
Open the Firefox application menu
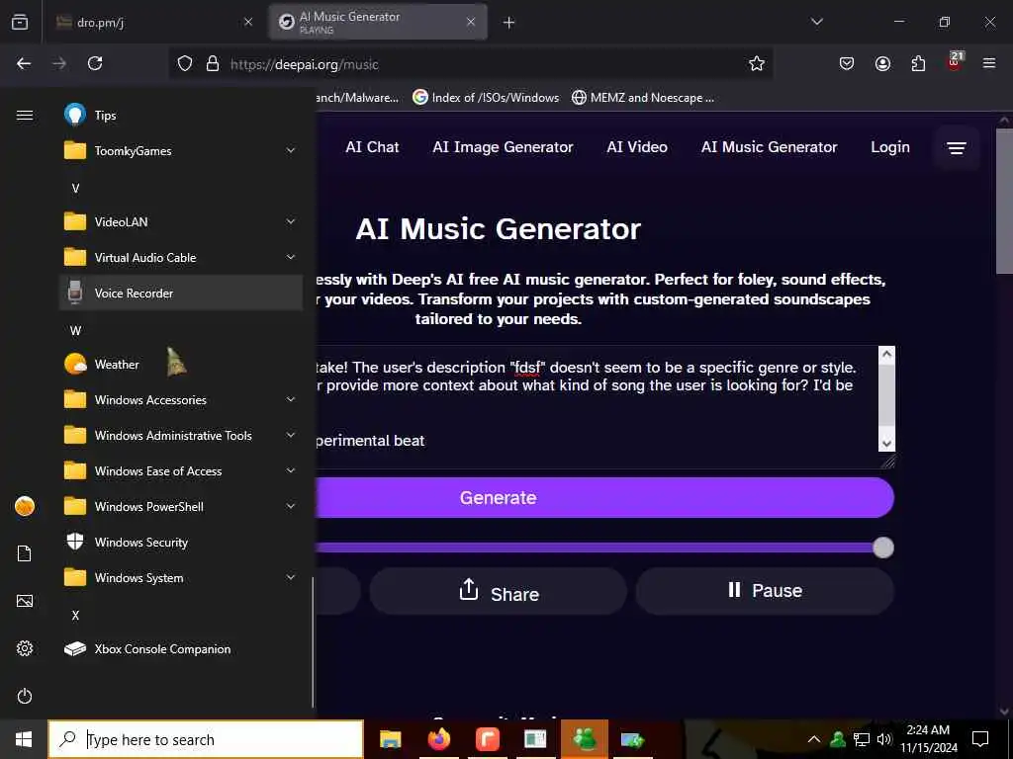989,63
